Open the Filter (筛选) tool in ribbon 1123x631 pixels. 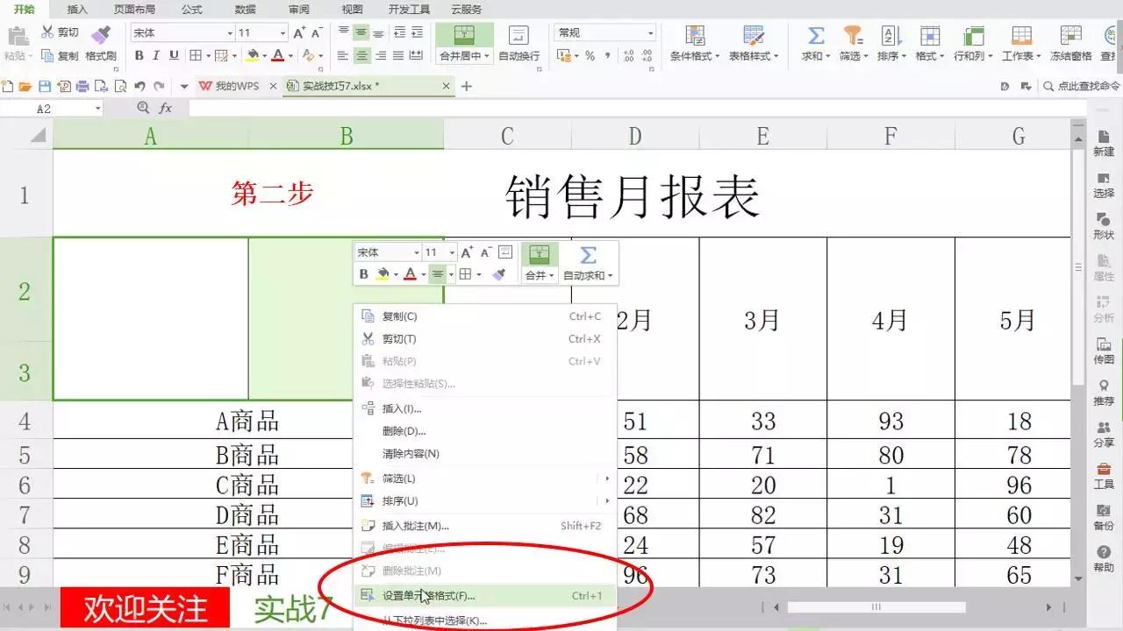(853, 39)
